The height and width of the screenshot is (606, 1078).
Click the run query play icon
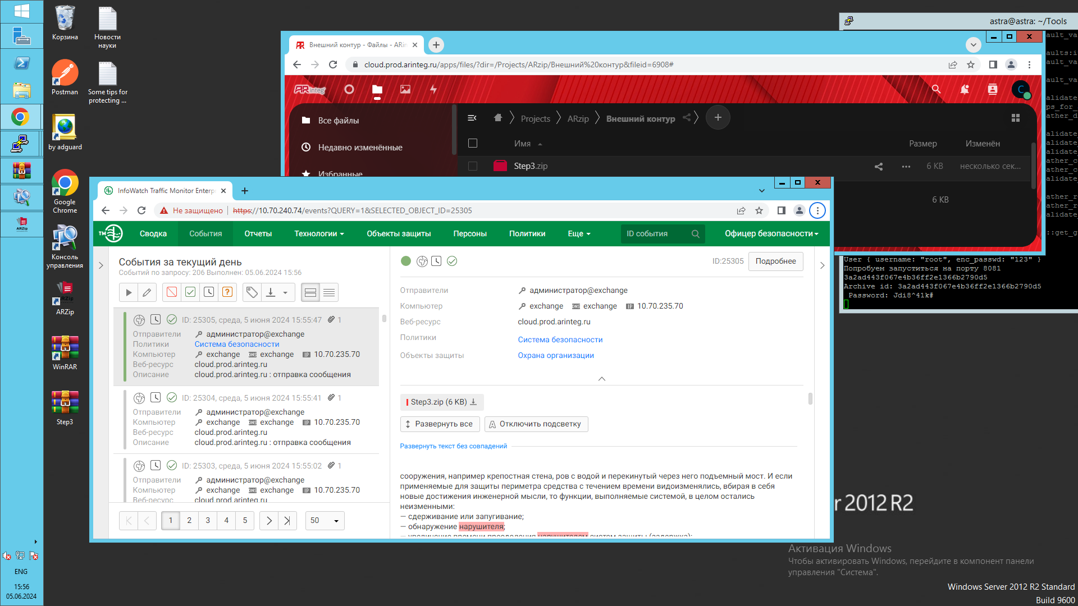coord(129,292)
